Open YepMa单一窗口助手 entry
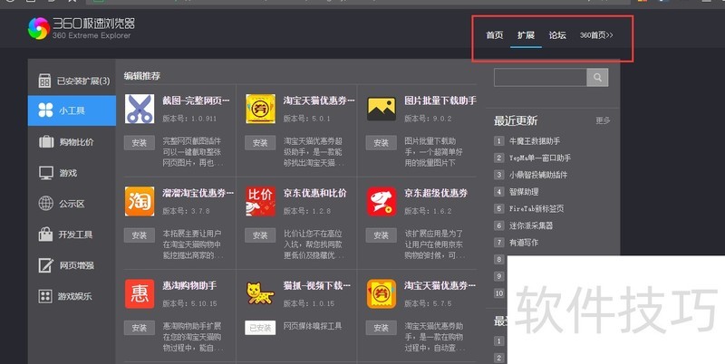This screenshot has height=364, width=725. 540,158
